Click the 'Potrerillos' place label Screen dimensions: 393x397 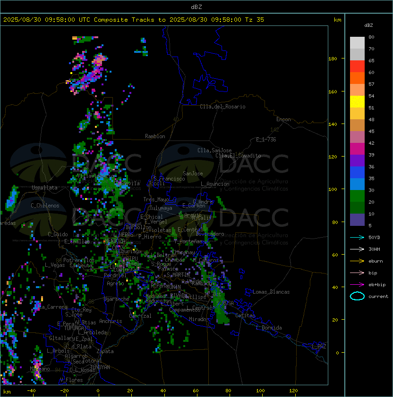coord(79,260)
